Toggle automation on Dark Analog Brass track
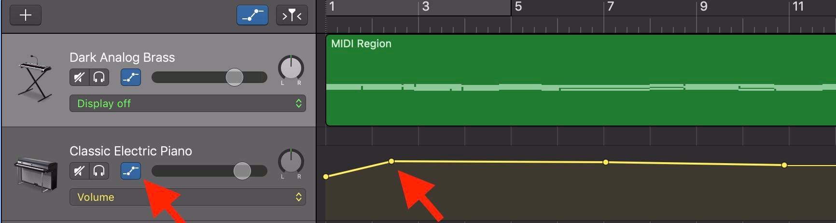Screen dimensions: 836x223 pos(131,77)
